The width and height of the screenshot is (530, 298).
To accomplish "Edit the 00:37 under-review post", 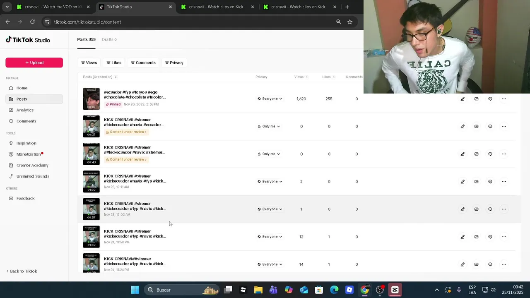I will 463,126.
